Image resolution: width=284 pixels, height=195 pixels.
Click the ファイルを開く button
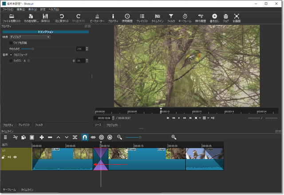[12, 18]
